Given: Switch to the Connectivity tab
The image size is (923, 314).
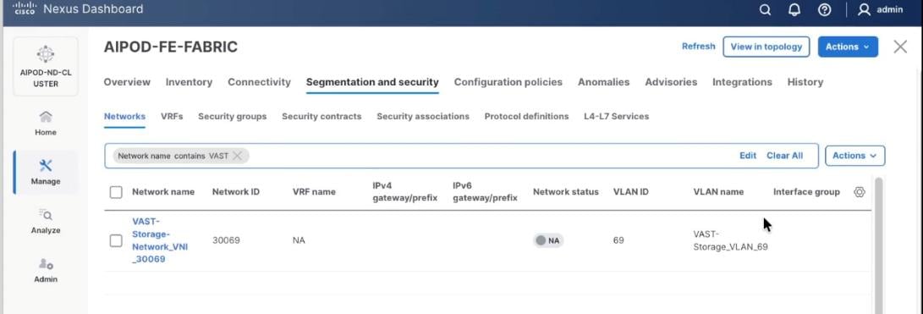Looking at the screenshot, I should (x=259, y=82).
